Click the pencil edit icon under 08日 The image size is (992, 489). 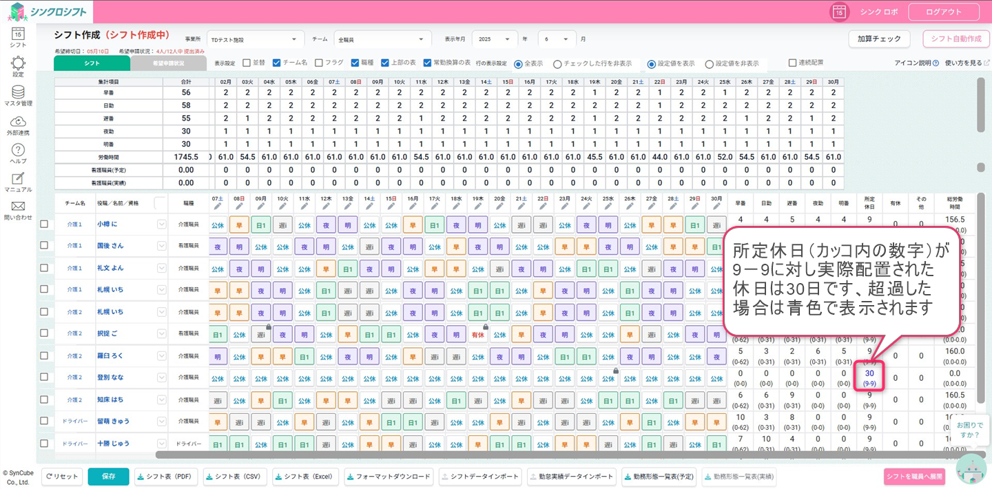(240, 205)
